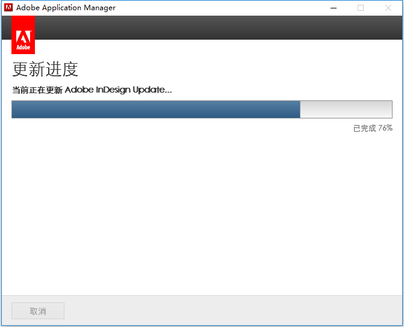Close the Adobe Application Manager window
The image size is (404, 327).
coord(388,8)
